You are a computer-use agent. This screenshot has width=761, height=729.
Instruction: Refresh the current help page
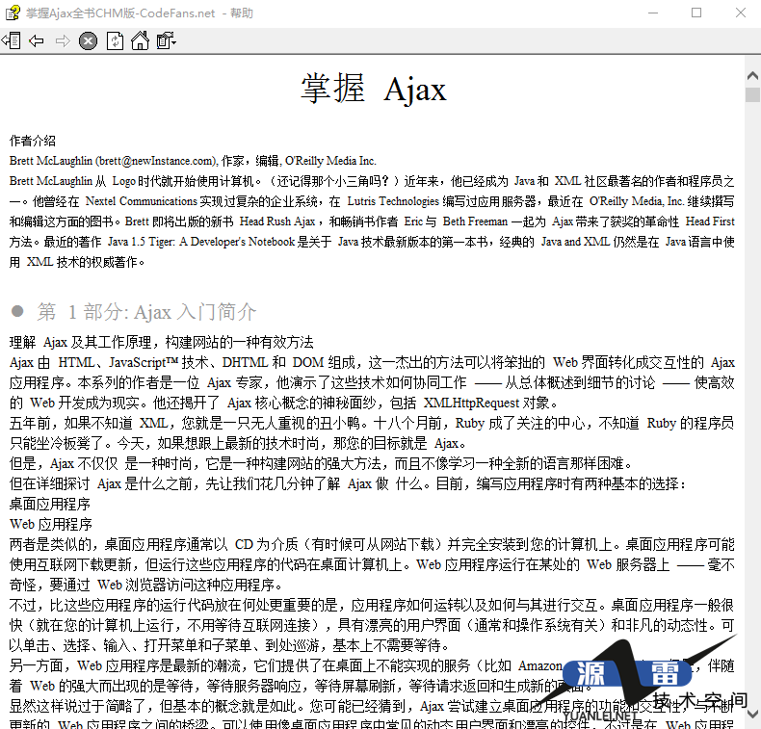(x=115, y=40)
